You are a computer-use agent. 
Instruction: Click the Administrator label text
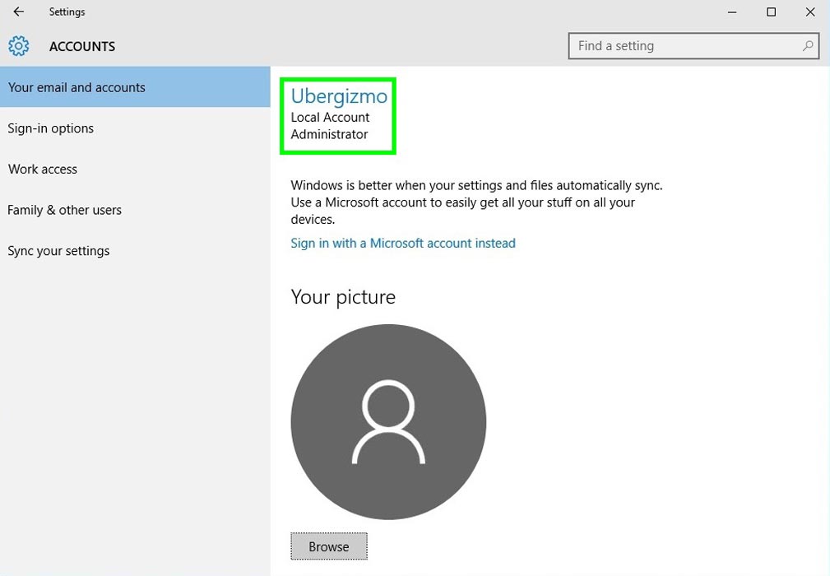(x=329, y=134)
